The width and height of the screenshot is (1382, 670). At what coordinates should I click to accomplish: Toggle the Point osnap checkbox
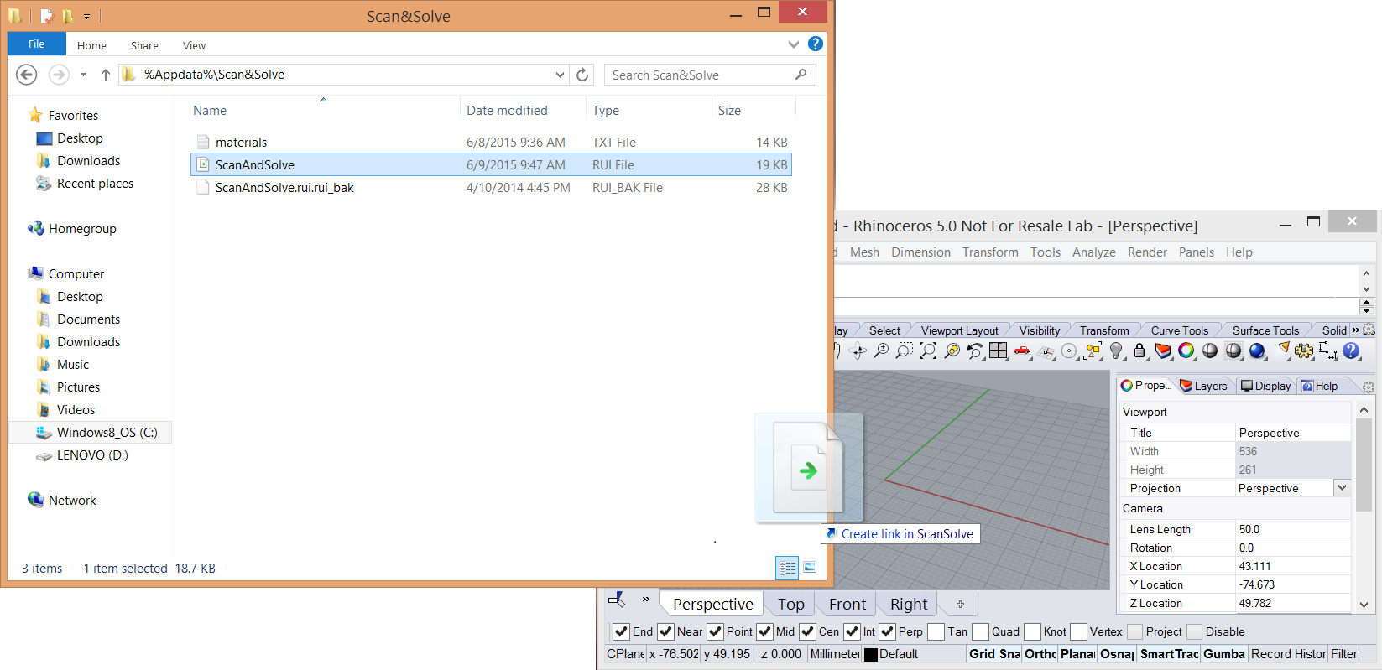coord(715,631)
